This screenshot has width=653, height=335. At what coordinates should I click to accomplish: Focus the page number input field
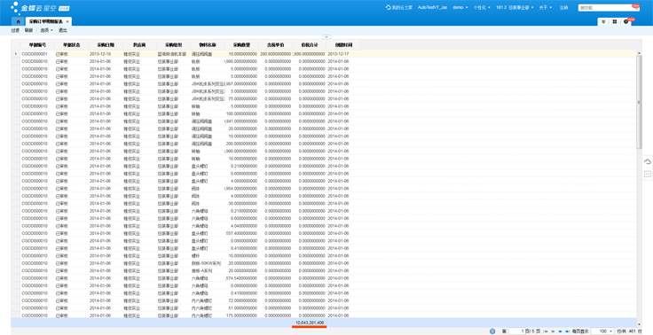(518, 331)
